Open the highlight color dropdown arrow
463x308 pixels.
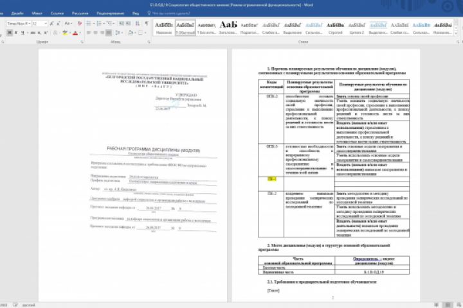[x=70, y=33]
